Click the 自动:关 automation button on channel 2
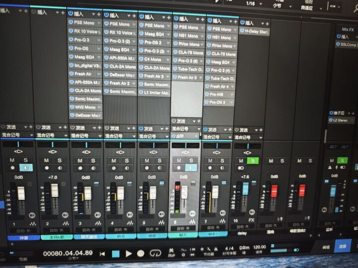 point(56,230)
